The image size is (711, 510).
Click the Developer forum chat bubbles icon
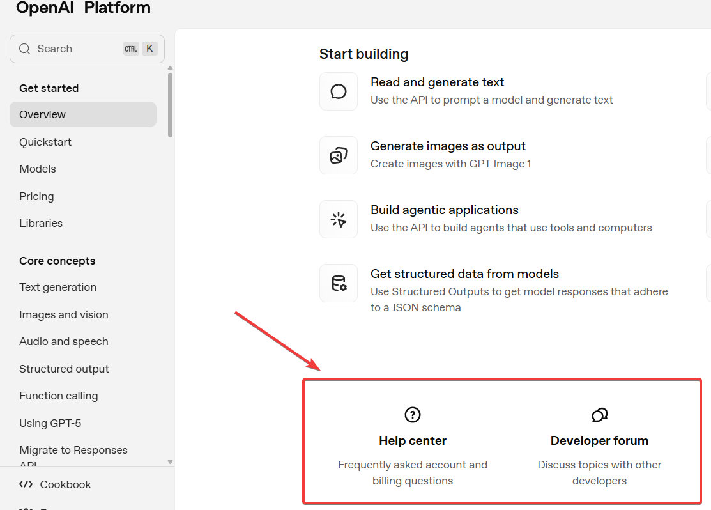[599, 415]
